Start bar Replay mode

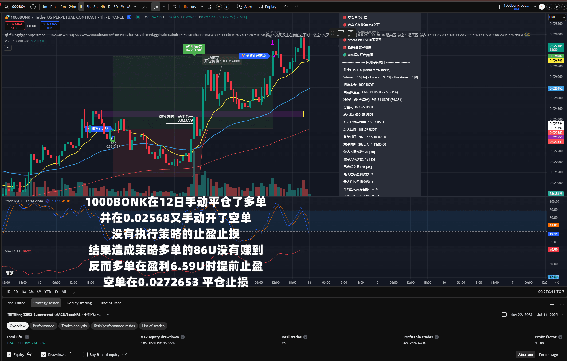point(267,7)
